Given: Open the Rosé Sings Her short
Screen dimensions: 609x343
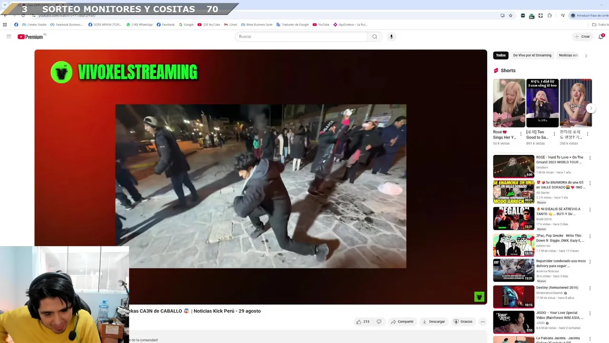Looking at the screenshot, I should coord(509,103).
